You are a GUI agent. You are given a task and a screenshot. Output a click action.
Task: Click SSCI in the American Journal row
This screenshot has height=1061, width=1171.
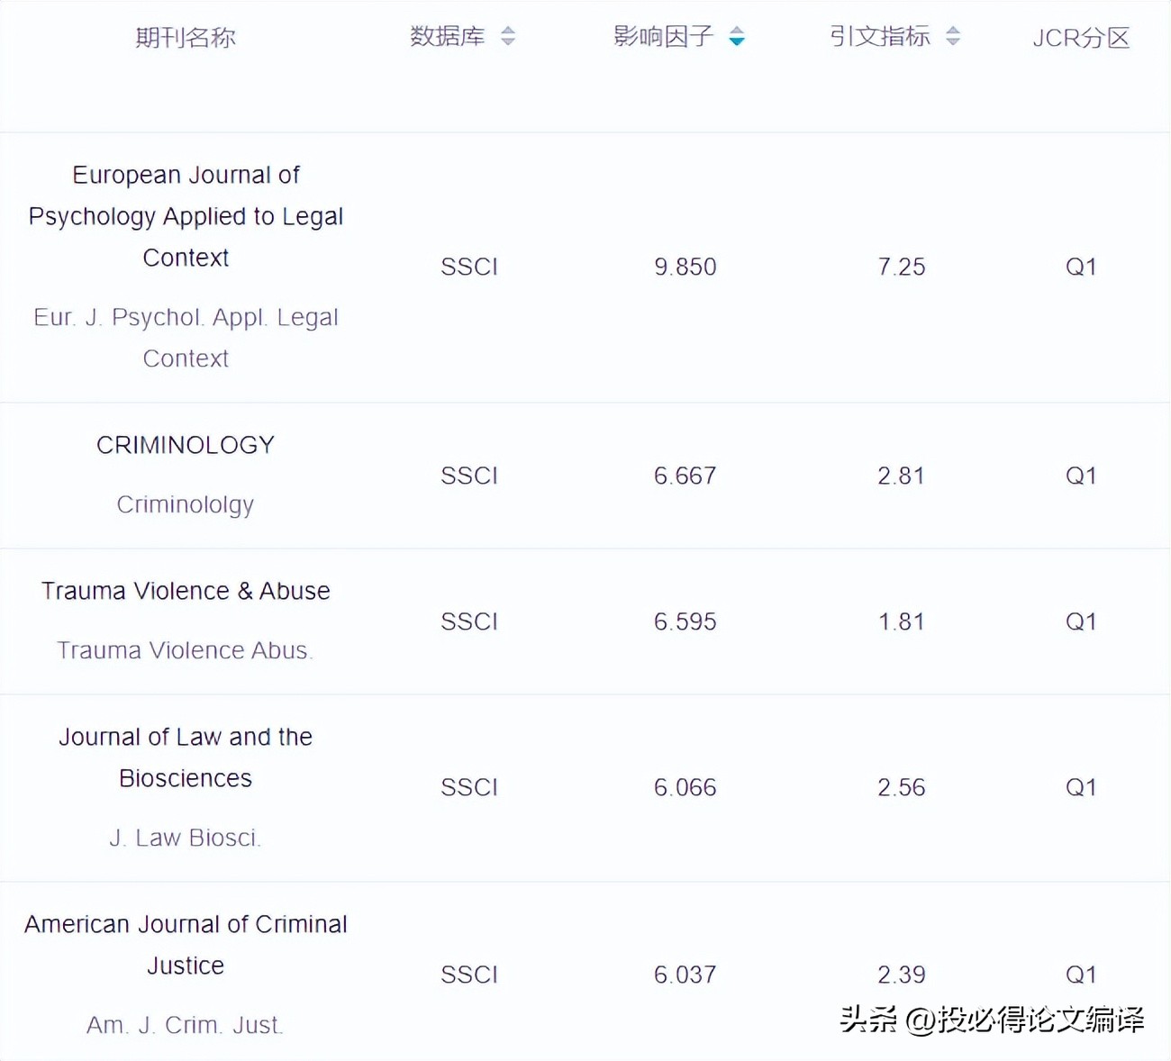[x=469, y=975]
